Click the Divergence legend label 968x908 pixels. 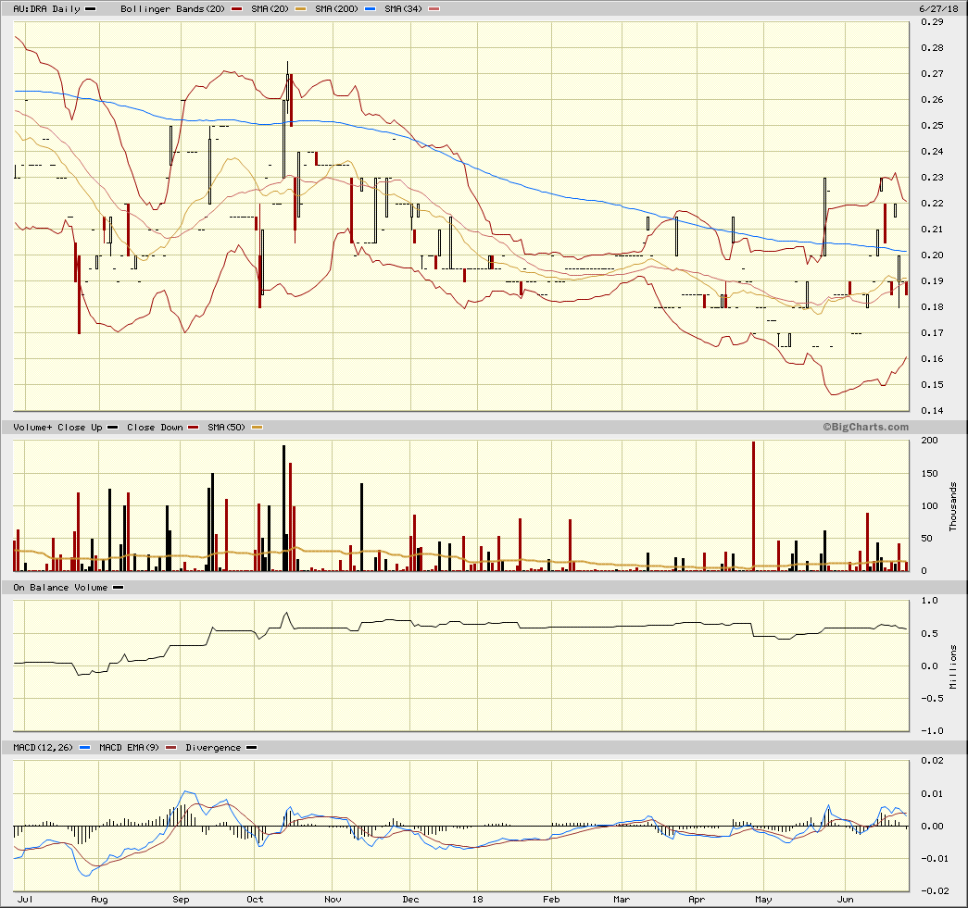pyautogui.click(x=213, y=748)
